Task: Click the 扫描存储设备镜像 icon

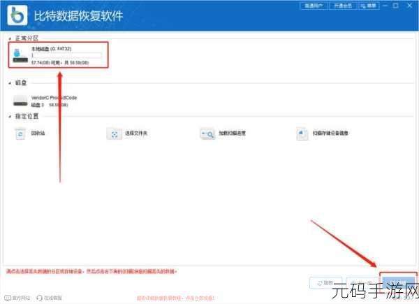Action: click(x=302, y=133)
